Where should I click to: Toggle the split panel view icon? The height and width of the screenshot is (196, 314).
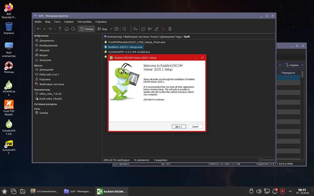tap(116, 29)
